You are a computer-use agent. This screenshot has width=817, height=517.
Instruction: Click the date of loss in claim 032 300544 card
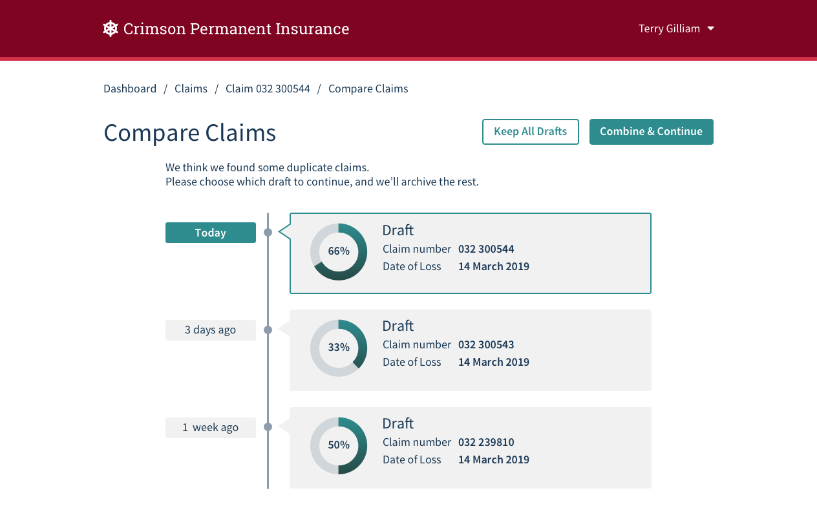tap(494, 266)
